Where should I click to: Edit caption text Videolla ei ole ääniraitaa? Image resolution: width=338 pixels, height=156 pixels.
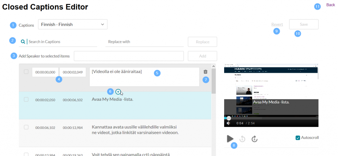coord(144,77)
